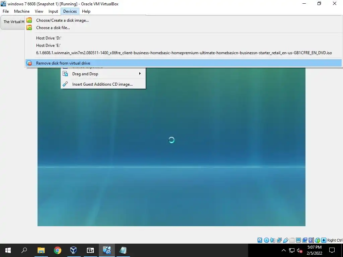Click the USB status bar indicator
343x257 pixels.
(x=285, y=240)
